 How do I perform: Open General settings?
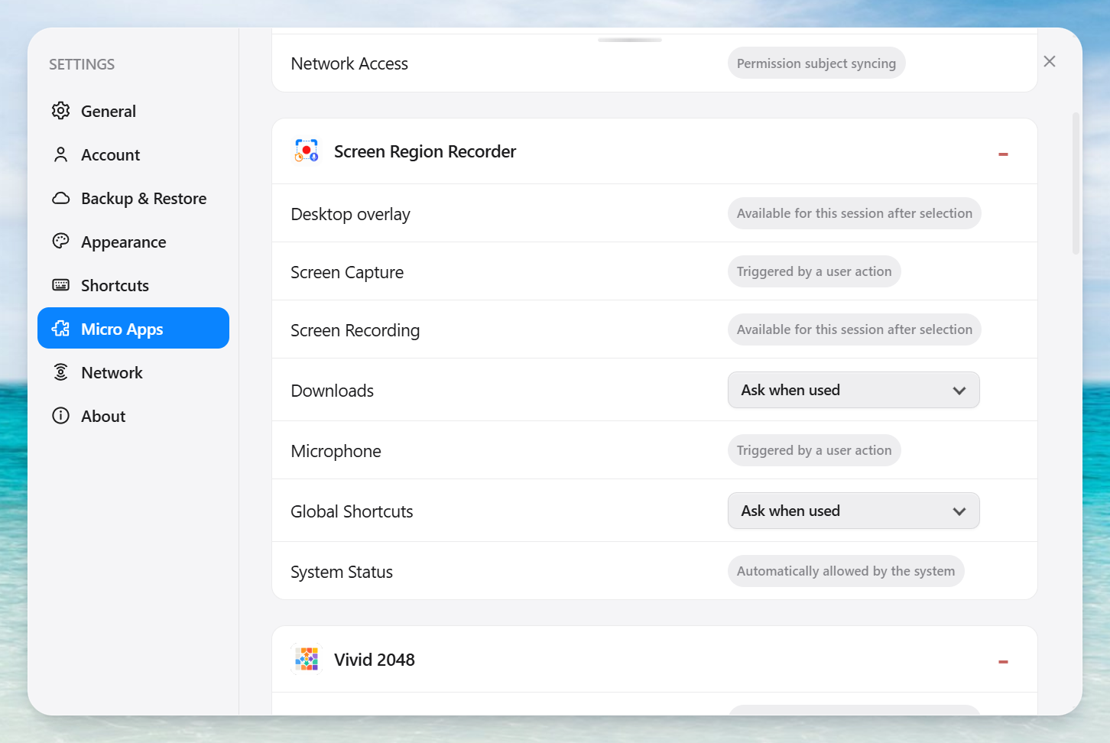(x=133, y=111)
